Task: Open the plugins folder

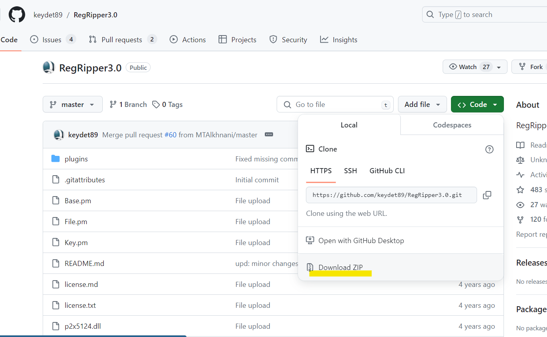Action: [x=76, y=159]
